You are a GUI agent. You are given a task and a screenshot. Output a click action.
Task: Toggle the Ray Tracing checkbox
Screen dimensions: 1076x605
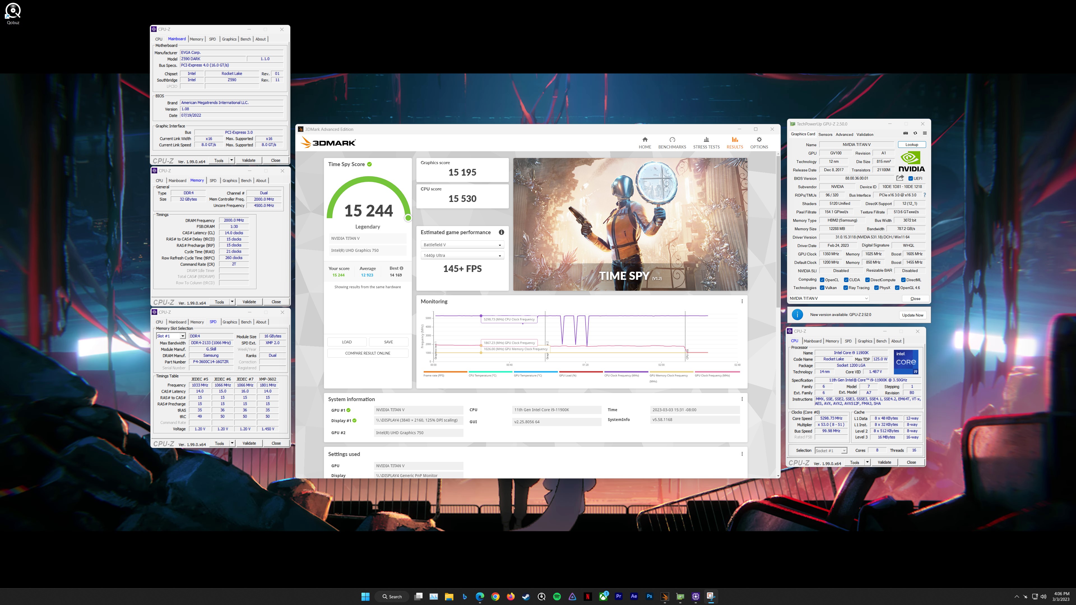tap(845, 288)
